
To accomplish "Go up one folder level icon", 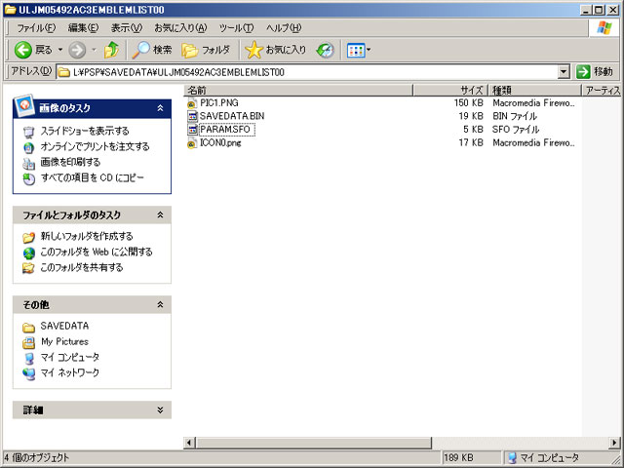I will (112, 49).
